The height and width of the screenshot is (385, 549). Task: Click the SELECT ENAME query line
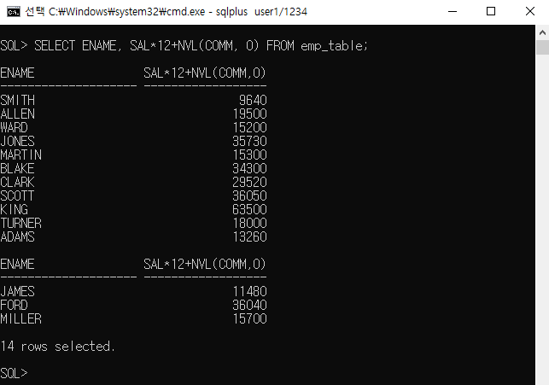184,46
